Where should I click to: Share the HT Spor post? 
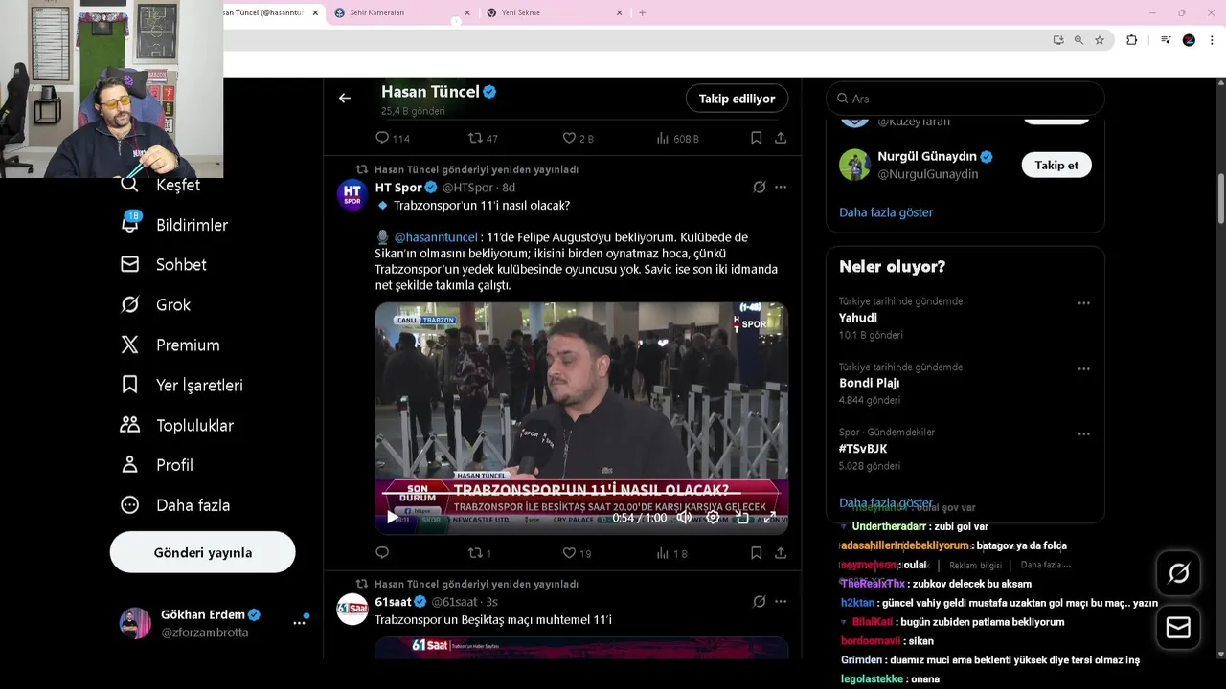(x=781, y=552)
